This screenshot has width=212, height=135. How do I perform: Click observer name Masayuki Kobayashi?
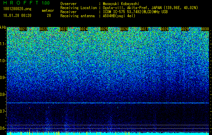(x=121, y=4)
